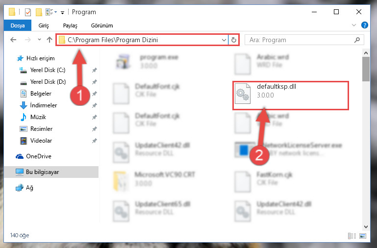Switch to the Görünüm ribbon tab
Viewport: 377px width, 248px height.
click(x=102, y=25)
